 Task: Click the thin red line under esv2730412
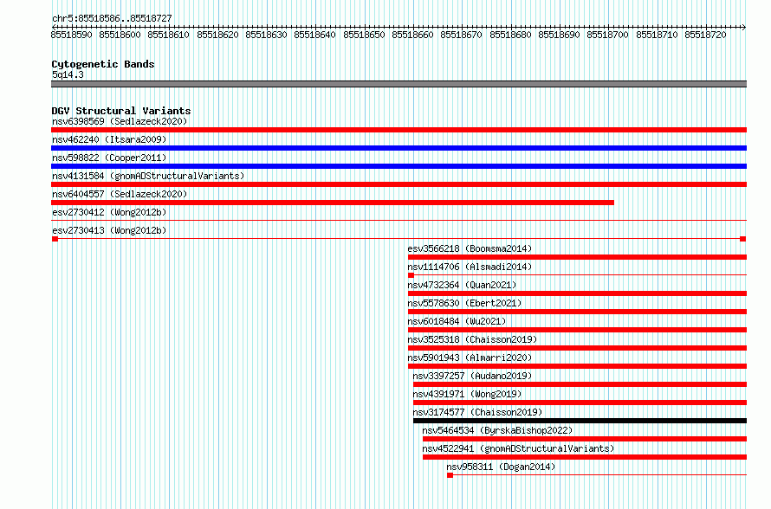click(398, 221)
